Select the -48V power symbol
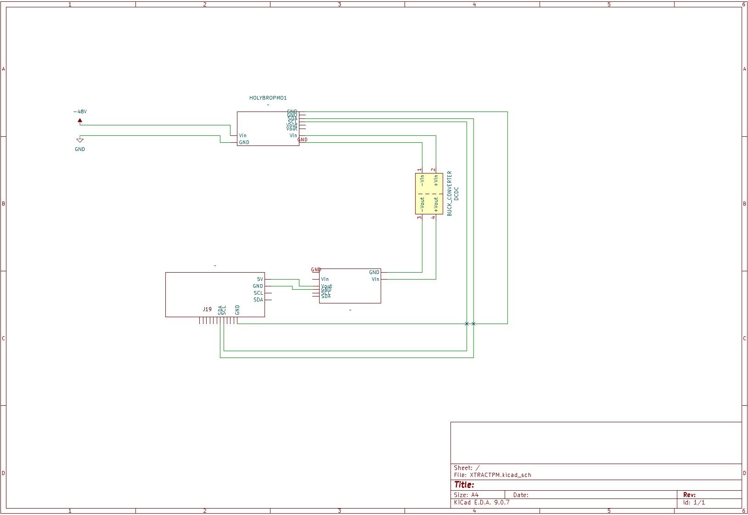The width and height of the screenshot is (748, 515). (x=80, y=121)
